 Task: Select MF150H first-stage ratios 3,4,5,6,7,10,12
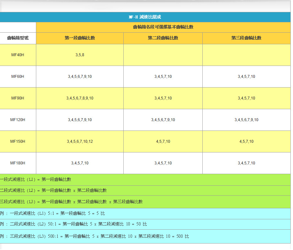(80, 141)
